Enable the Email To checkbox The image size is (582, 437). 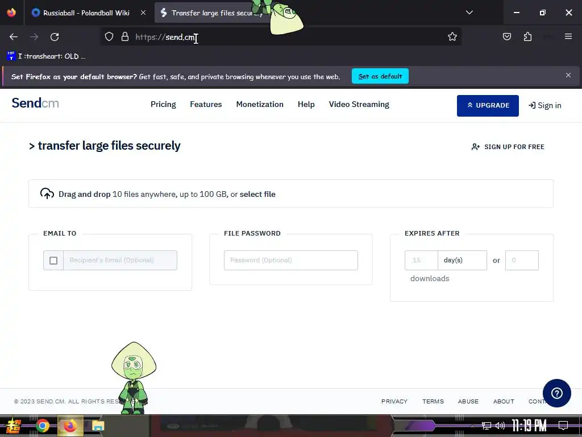point(53,261)
